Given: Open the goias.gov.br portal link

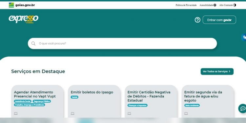Looking at the screenshot, I should pyautogui.click(x=25, y=5).
